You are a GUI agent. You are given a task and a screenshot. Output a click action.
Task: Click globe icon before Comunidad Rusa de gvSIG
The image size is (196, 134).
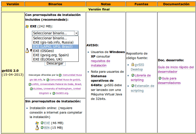48,79
